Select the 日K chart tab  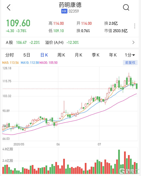(x=44, y=55)
